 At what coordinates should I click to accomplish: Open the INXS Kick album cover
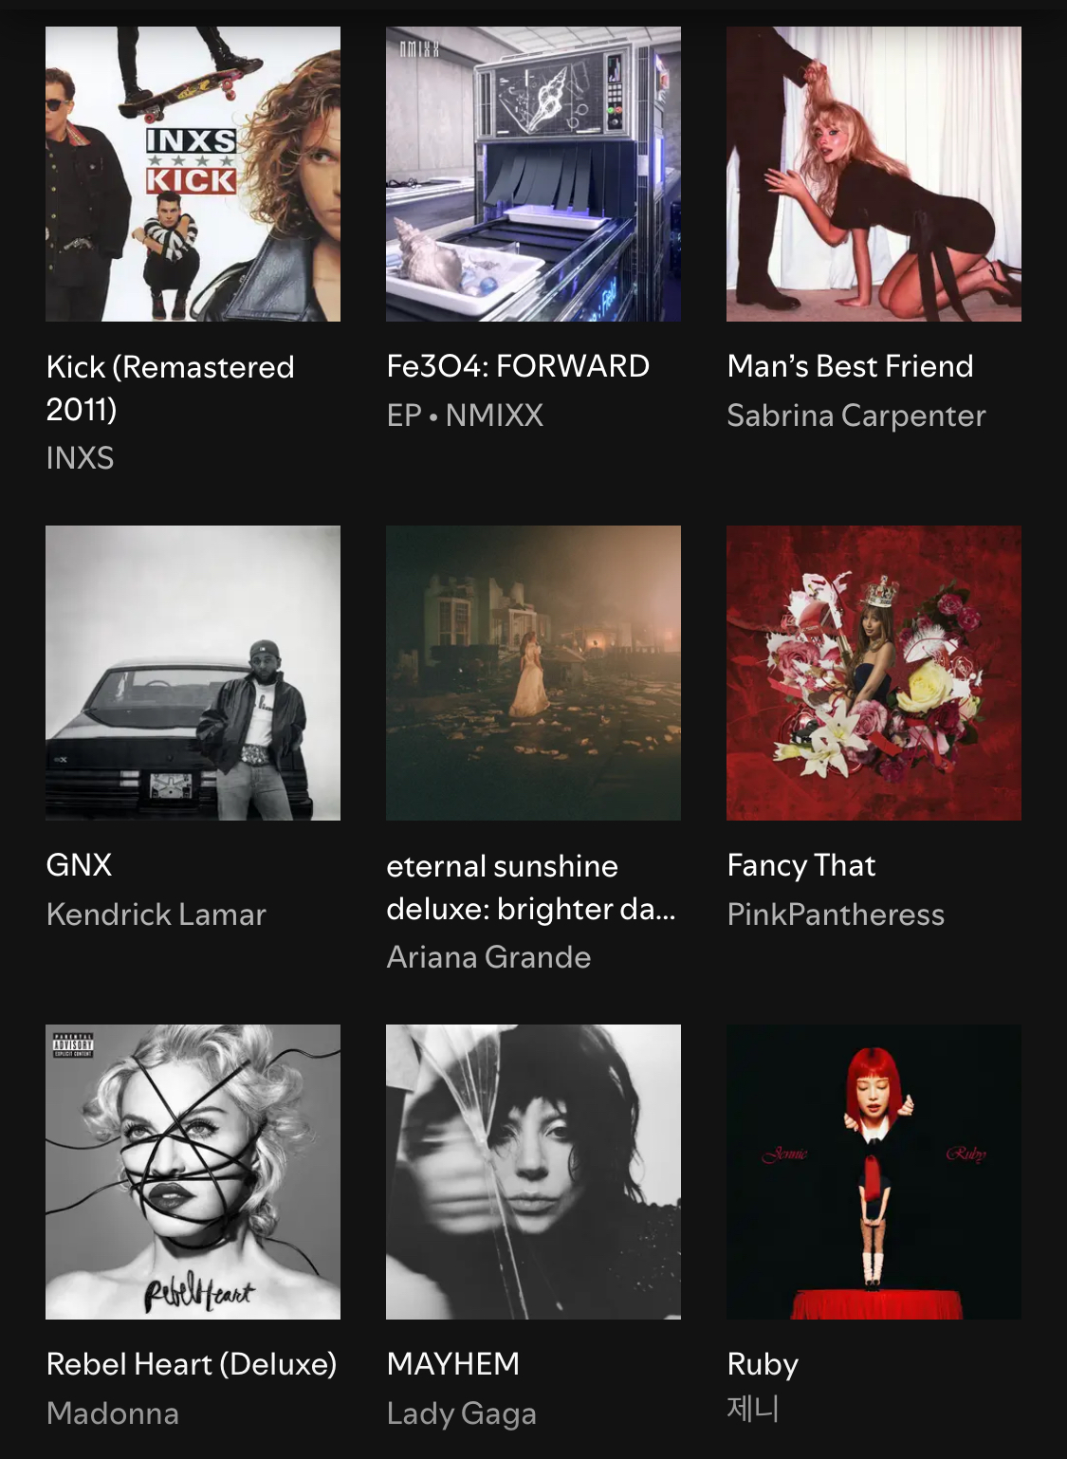click(x=193, y=174)
